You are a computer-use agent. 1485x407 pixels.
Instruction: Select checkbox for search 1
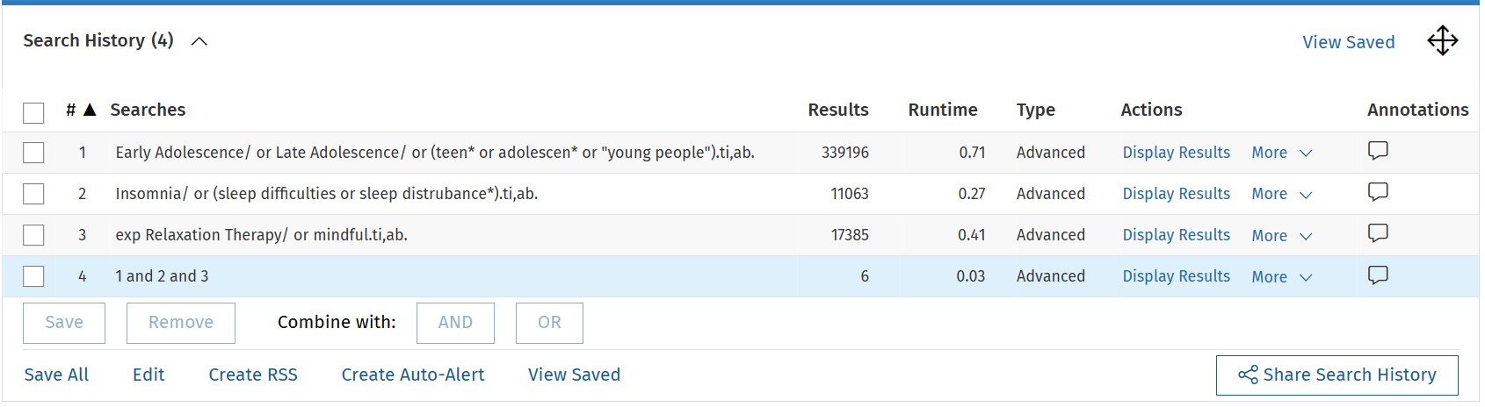click(x=33, y=153)
